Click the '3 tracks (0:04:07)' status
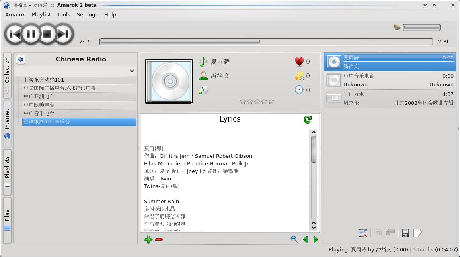 [435, 250]
